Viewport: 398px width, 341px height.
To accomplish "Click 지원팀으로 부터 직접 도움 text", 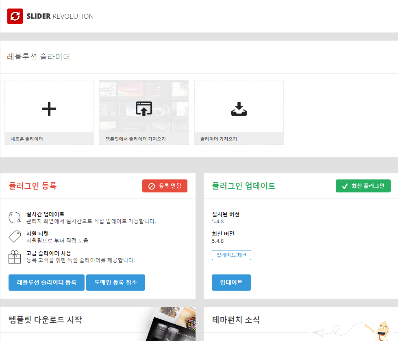I will coord(57,241).
